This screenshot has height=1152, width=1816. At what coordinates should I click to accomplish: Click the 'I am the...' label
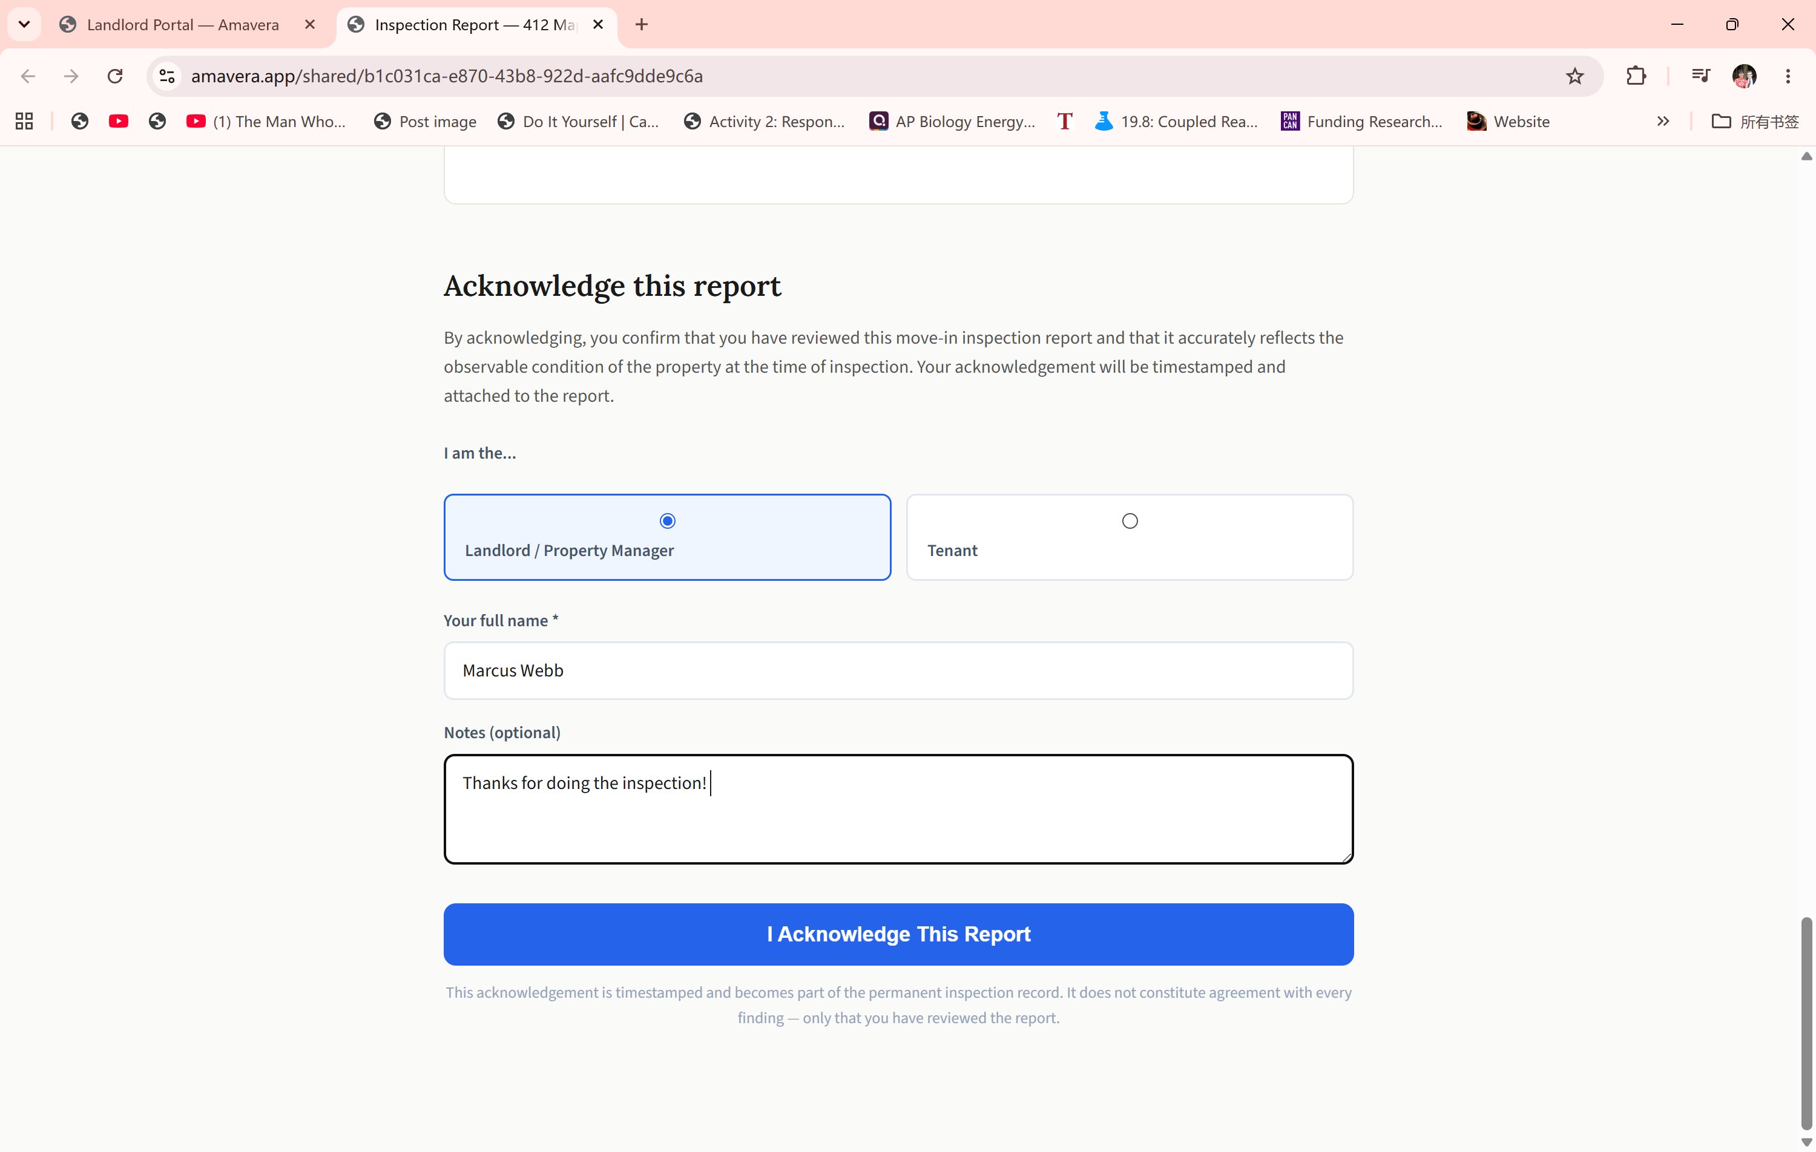[x=479, y=453]
